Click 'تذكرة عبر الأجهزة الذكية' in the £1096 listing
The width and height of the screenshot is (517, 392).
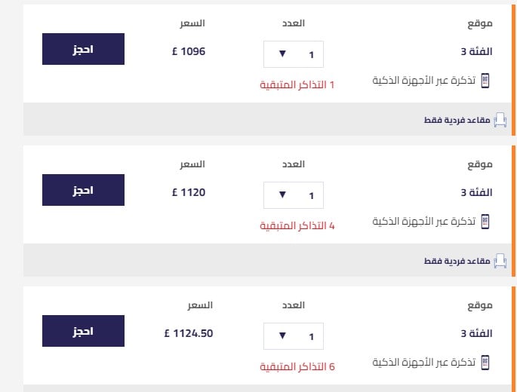[424, 81]
